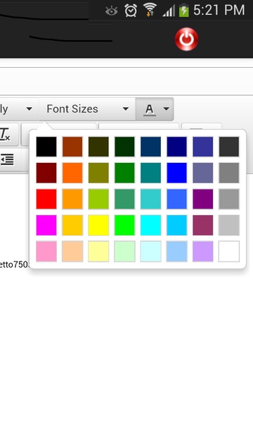This screenshot has width=253, height=423.
Task: Click the clear formatting Tx icon
Action: pyautogui.click(x=5, y=135)
